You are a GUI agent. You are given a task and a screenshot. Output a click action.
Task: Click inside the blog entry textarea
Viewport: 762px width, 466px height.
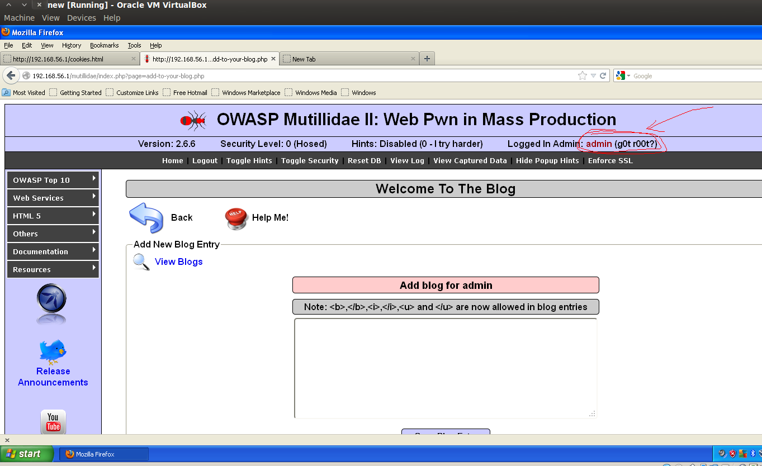pos(446,368)
